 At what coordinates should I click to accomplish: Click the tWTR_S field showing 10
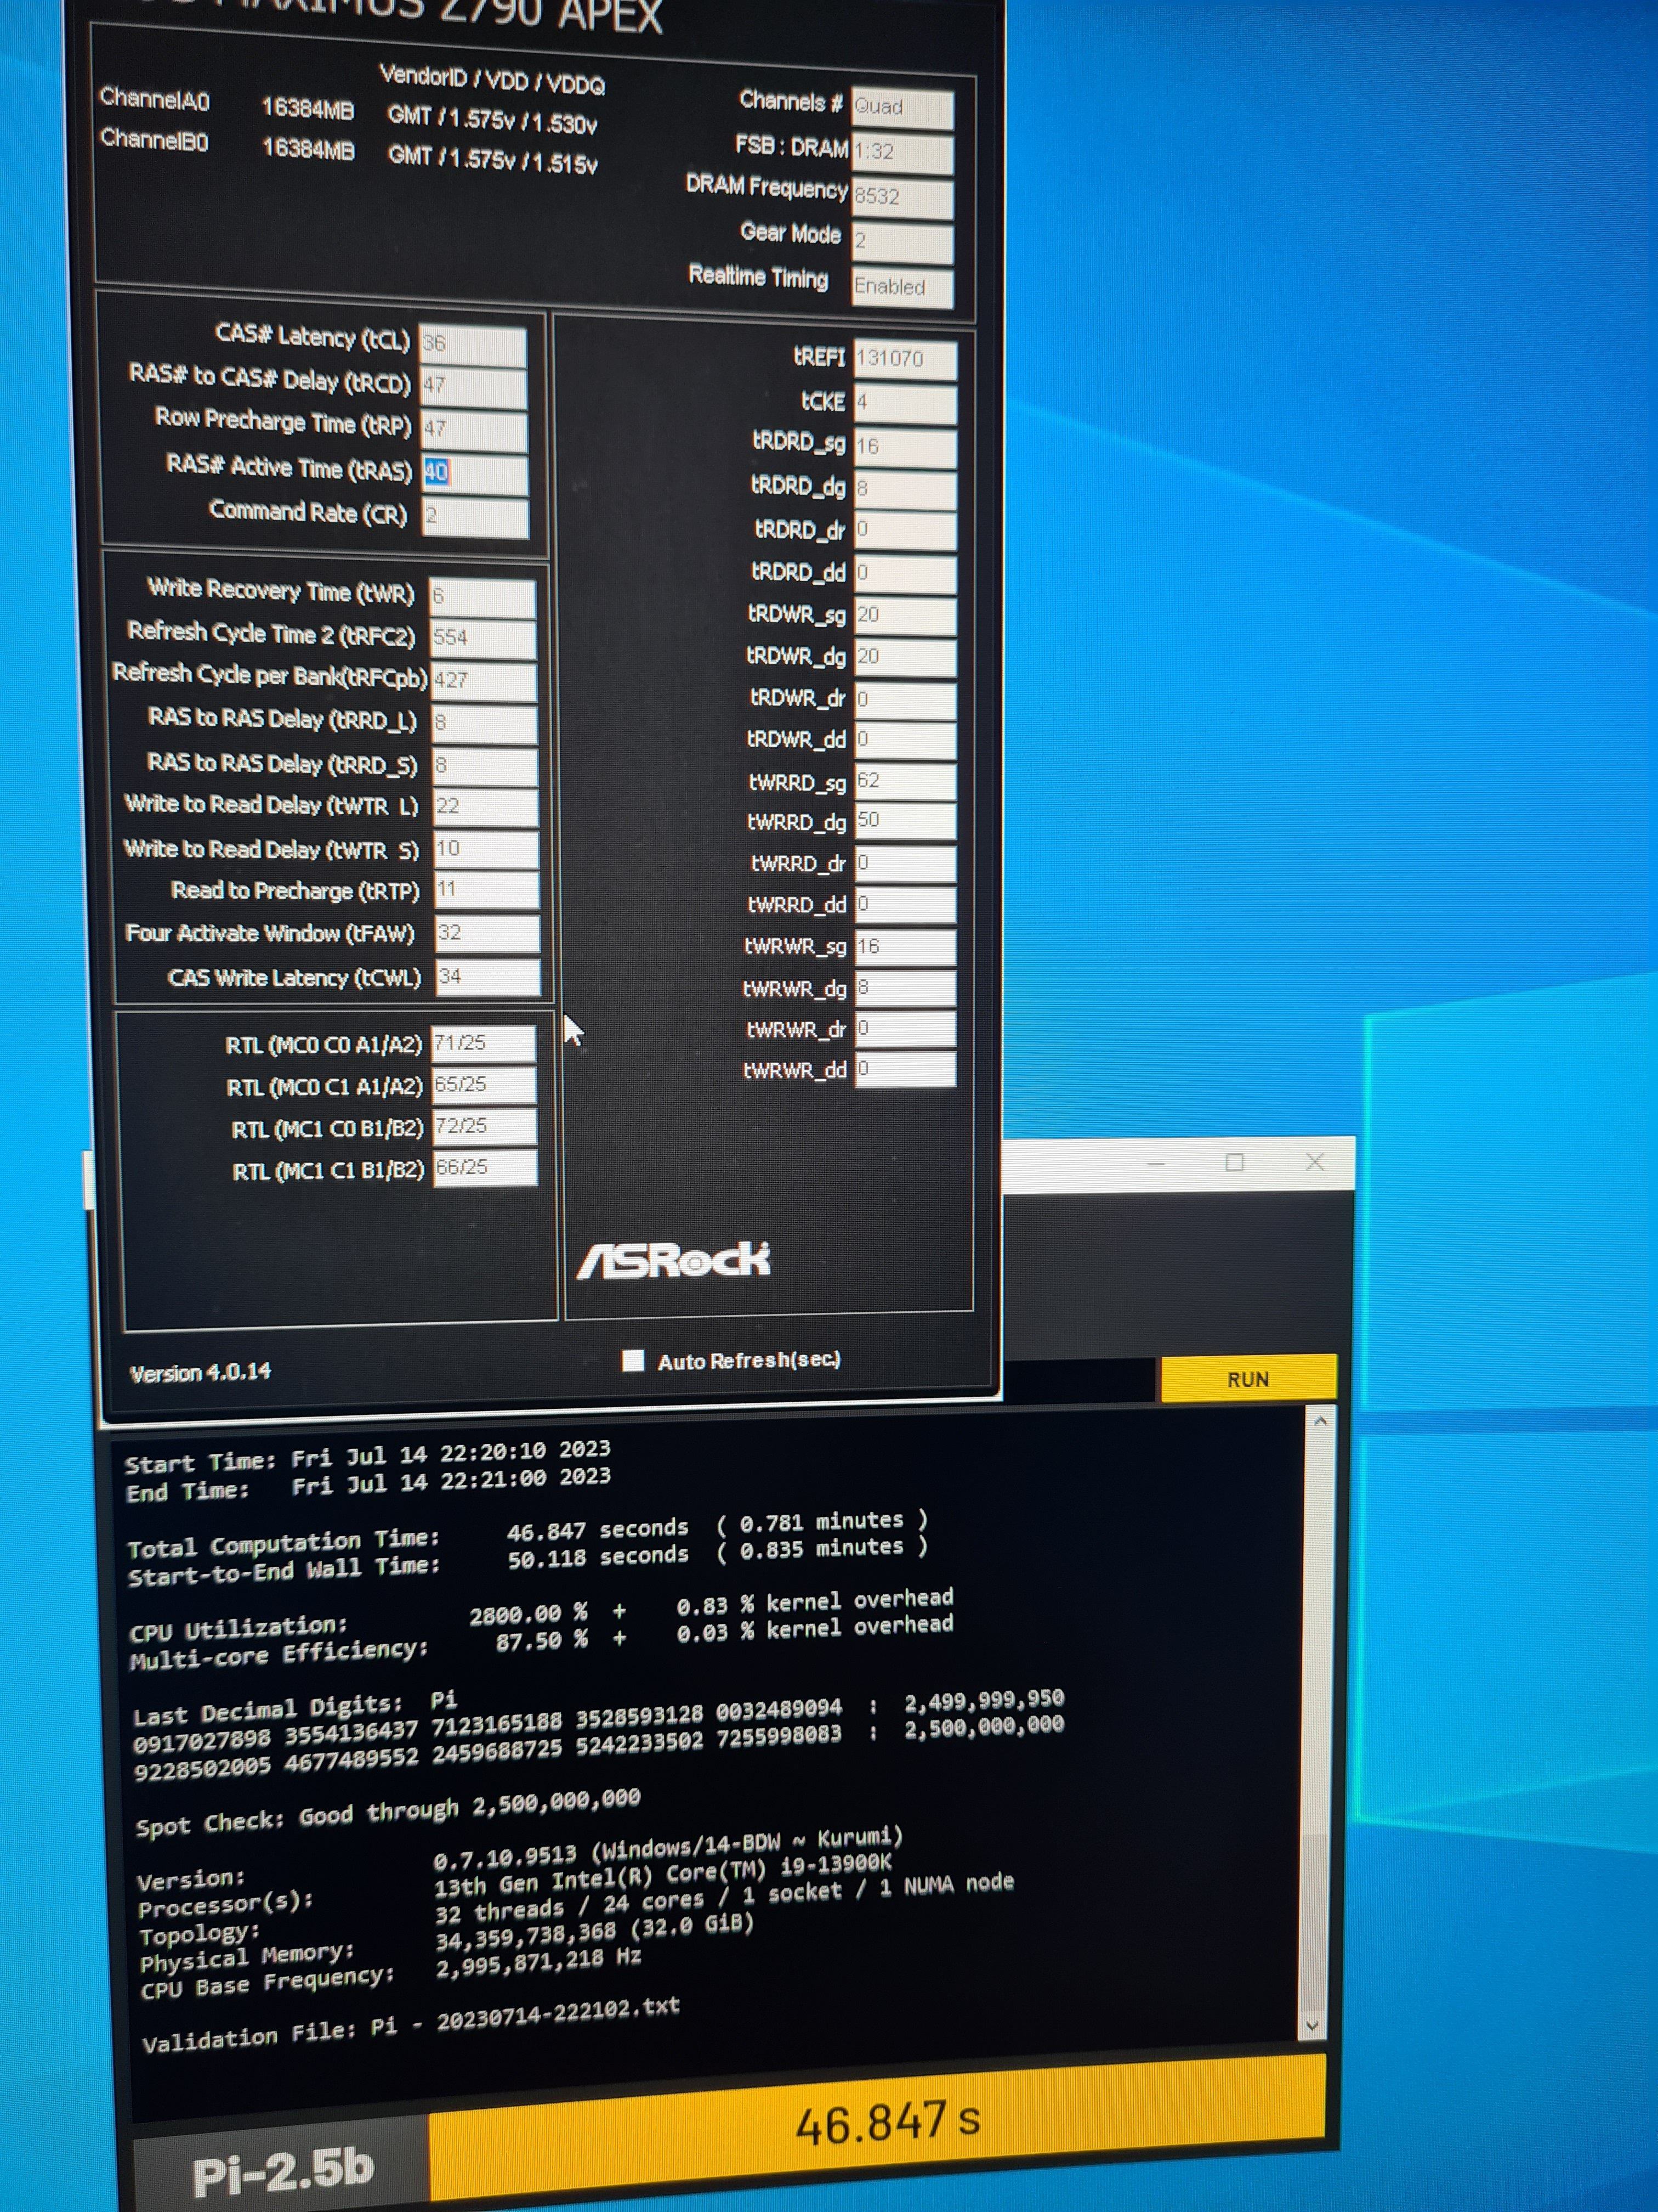(x=486, y=850)
